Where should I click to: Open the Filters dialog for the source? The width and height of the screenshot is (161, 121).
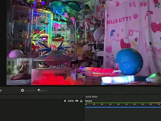(42, 90)
